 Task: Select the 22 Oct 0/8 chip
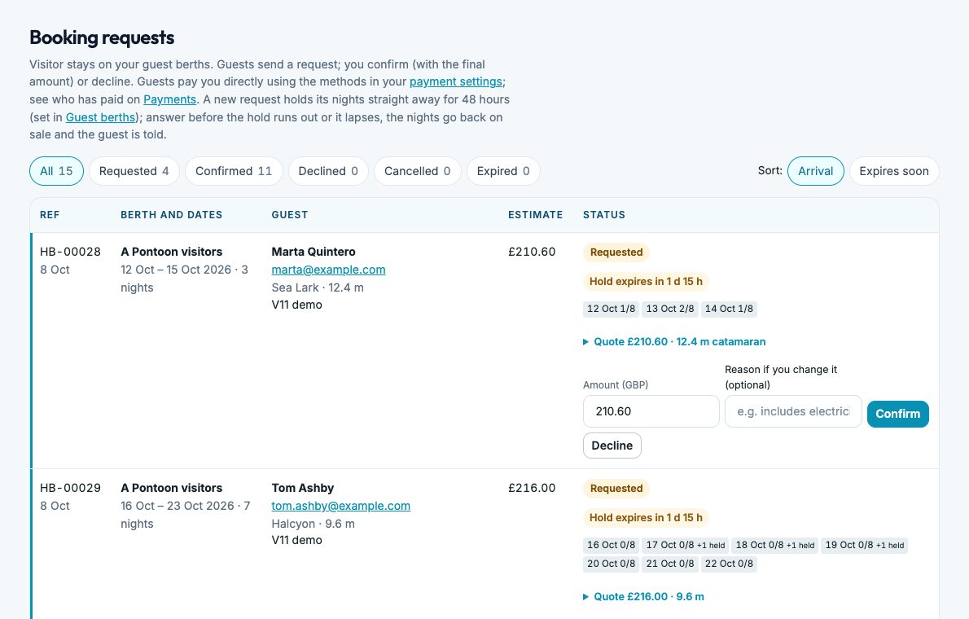[730, 564]
